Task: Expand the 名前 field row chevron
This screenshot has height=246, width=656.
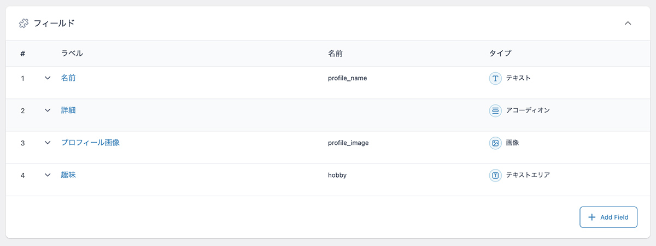Action: click(48, 78)
